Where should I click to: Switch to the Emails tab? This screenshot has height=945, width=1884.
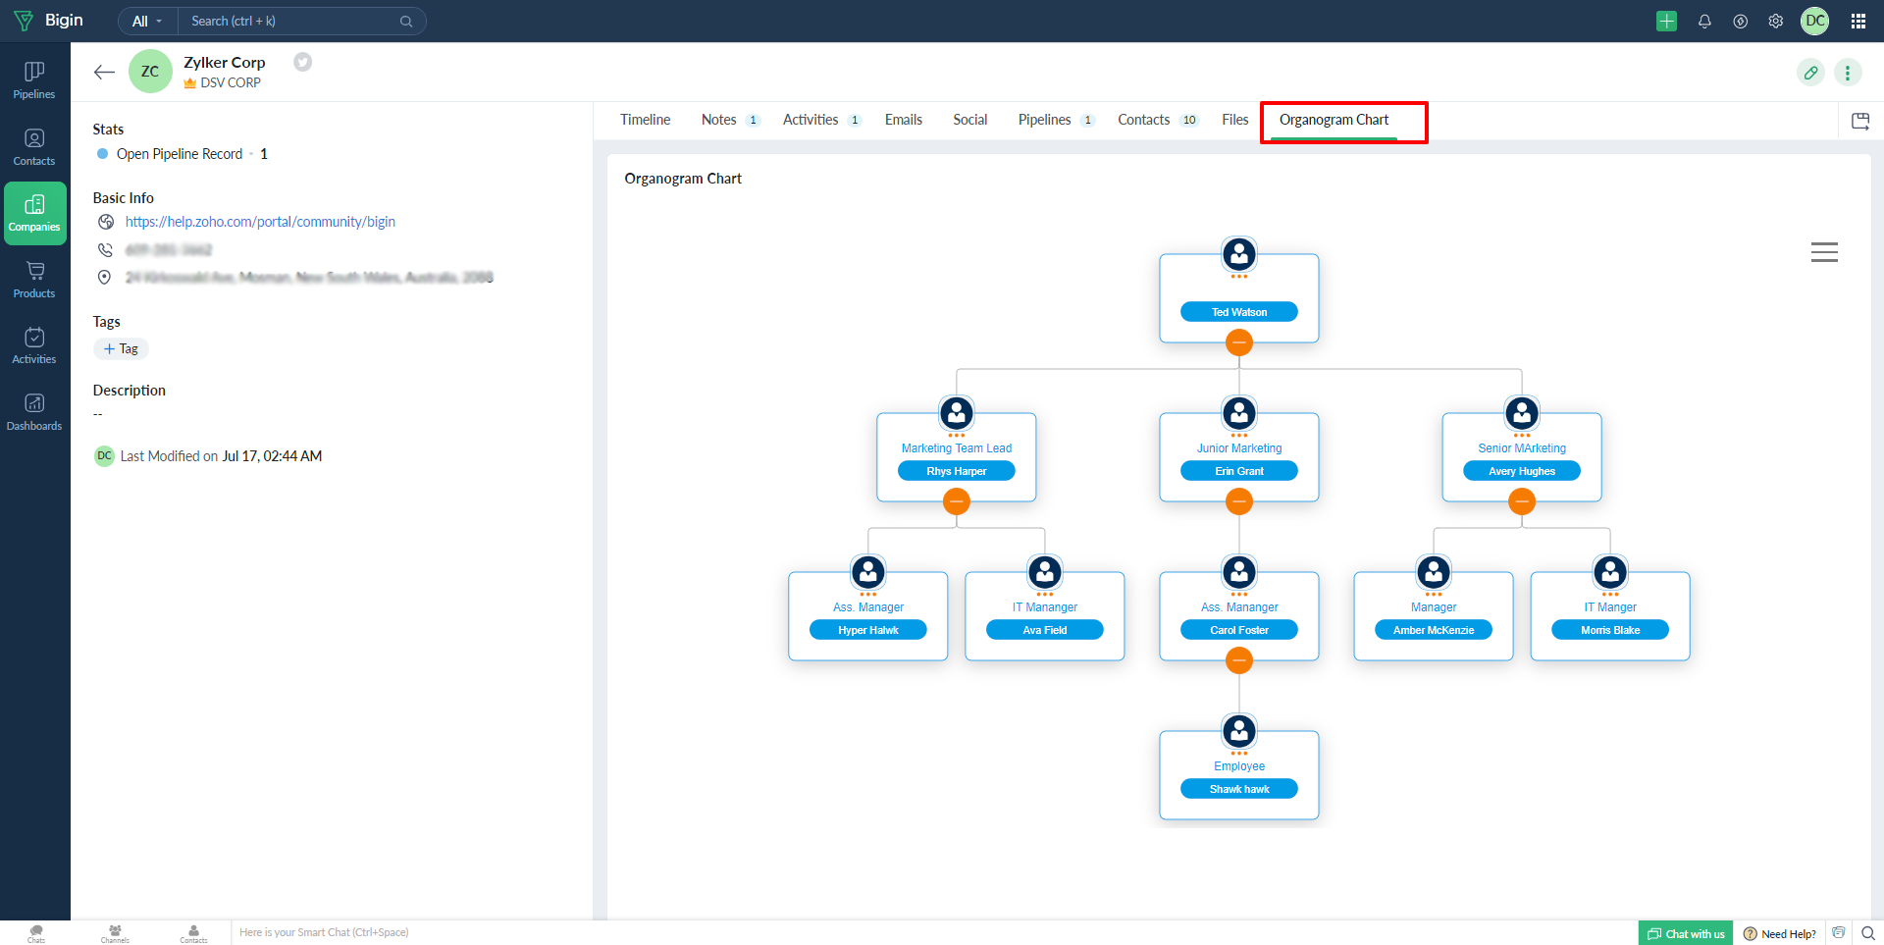click(904, 120)
